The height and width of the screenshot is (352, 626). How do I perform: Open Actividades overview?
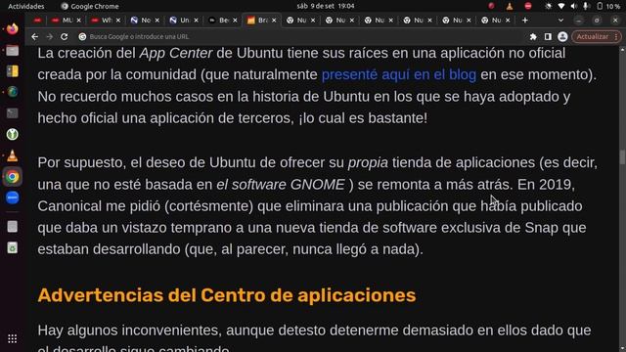[x=26, y=6]
